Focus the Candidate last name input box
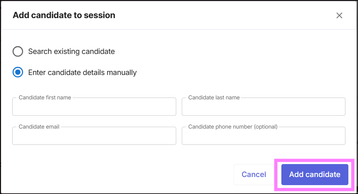 tap(263, 108)
